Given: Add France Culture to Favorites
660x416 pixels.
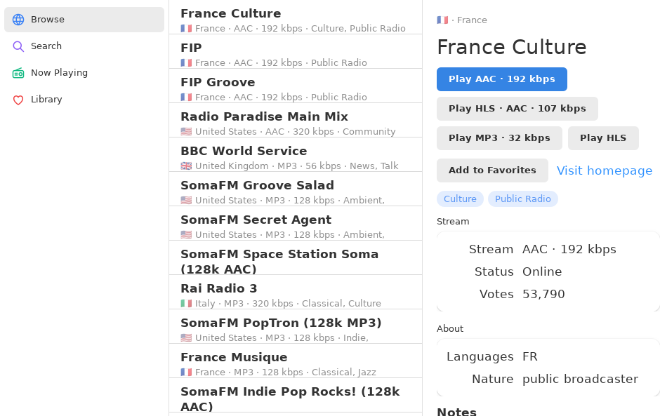Looking at the screenshot, I should tap(492, 170).
